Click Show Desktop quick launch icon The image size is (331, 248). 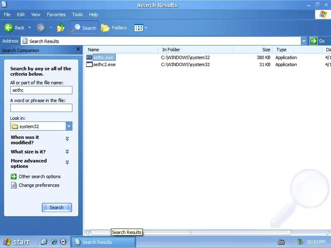tap(44, 242)
